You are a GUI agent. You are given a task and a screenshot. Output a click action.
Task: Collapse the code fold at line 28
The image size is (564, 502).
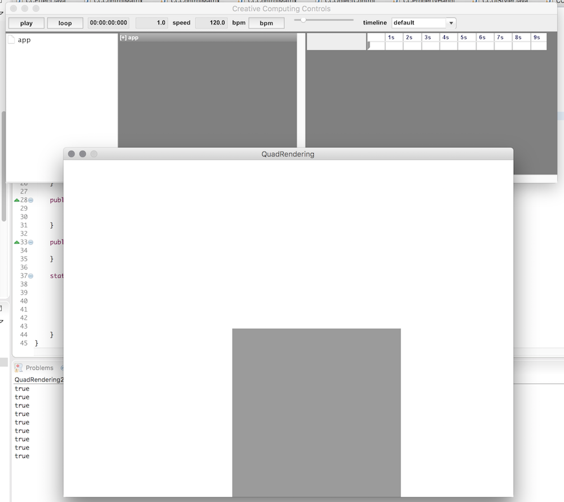tap(31, 200)
